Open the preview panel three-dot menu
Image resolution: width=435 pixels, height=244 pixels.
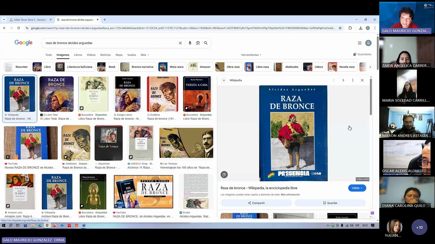point(353,80)
